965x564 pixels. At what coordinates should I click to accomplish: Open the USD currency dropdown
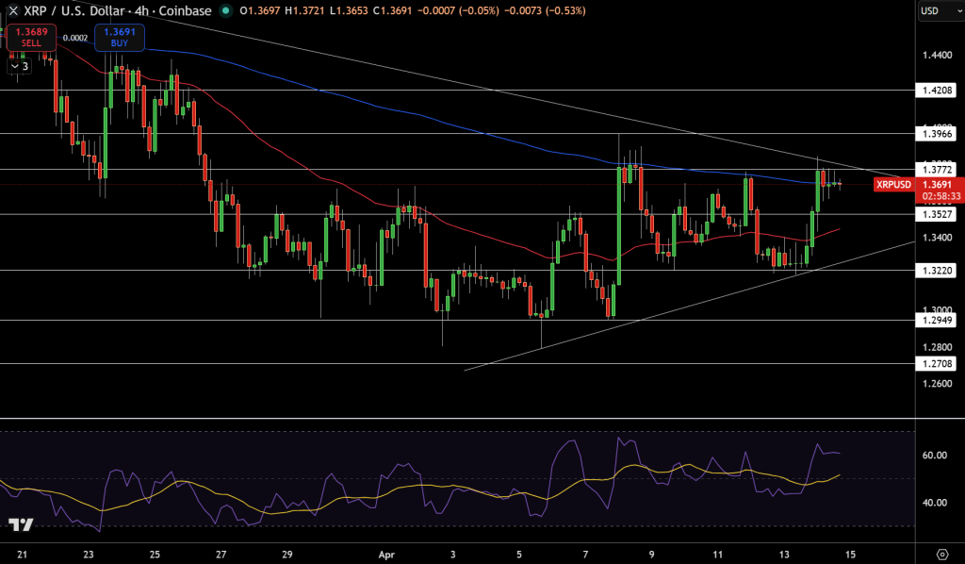coord(939,12)
